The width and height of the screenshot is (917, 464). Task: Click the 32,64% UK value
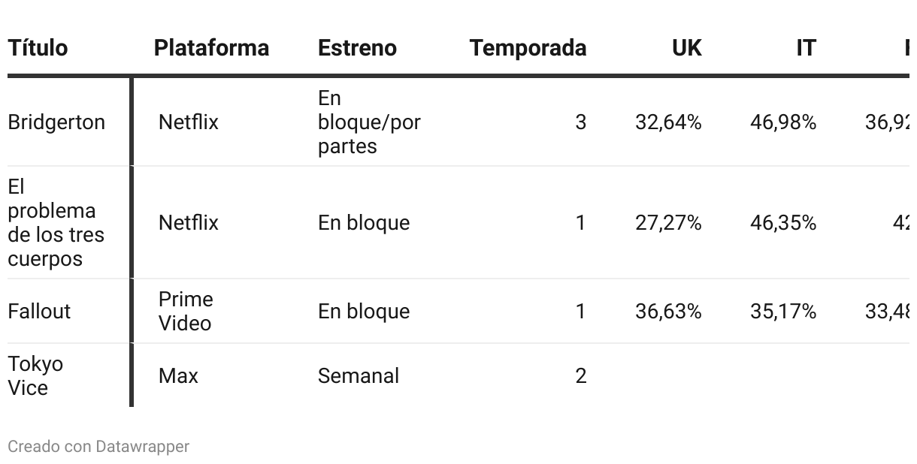tap(668, 122)
